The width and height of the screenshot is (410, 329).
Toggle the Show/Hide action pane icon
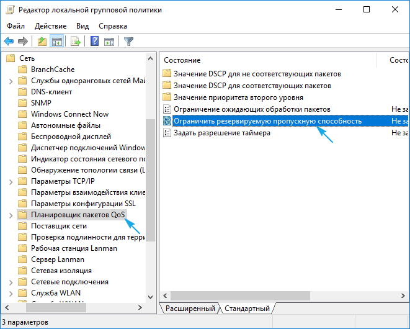[109, 42]
